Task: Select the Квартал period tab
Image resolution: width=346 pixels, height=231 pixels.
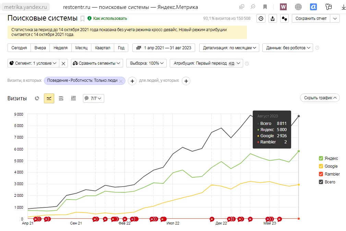Action: pyautogui.click(x=103, y=48)
